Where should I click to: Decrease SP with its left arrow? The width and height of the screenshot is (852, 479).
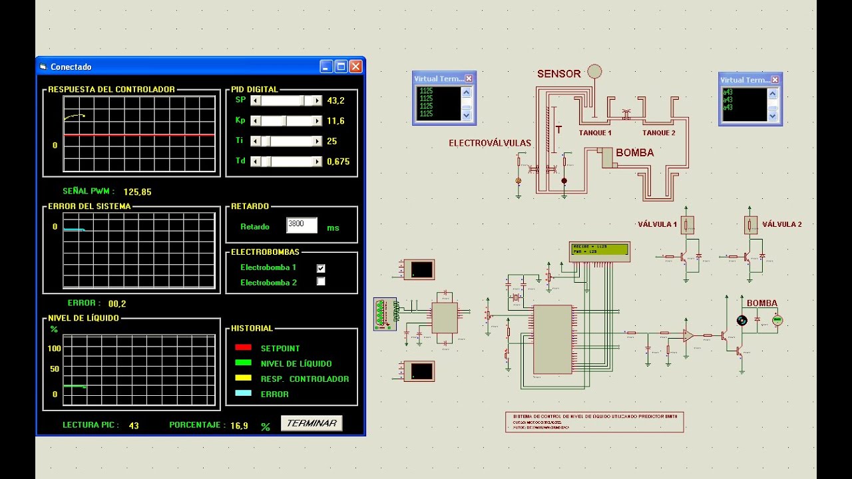pyautogui.click(x=256, y=100)
